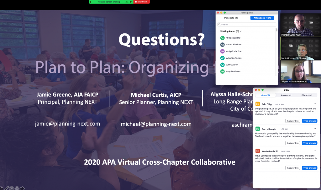Screen dimensions: 321x190
Task: Select Aaron Bloxham's avatar in attendee list
Action: tap(222, 45)
